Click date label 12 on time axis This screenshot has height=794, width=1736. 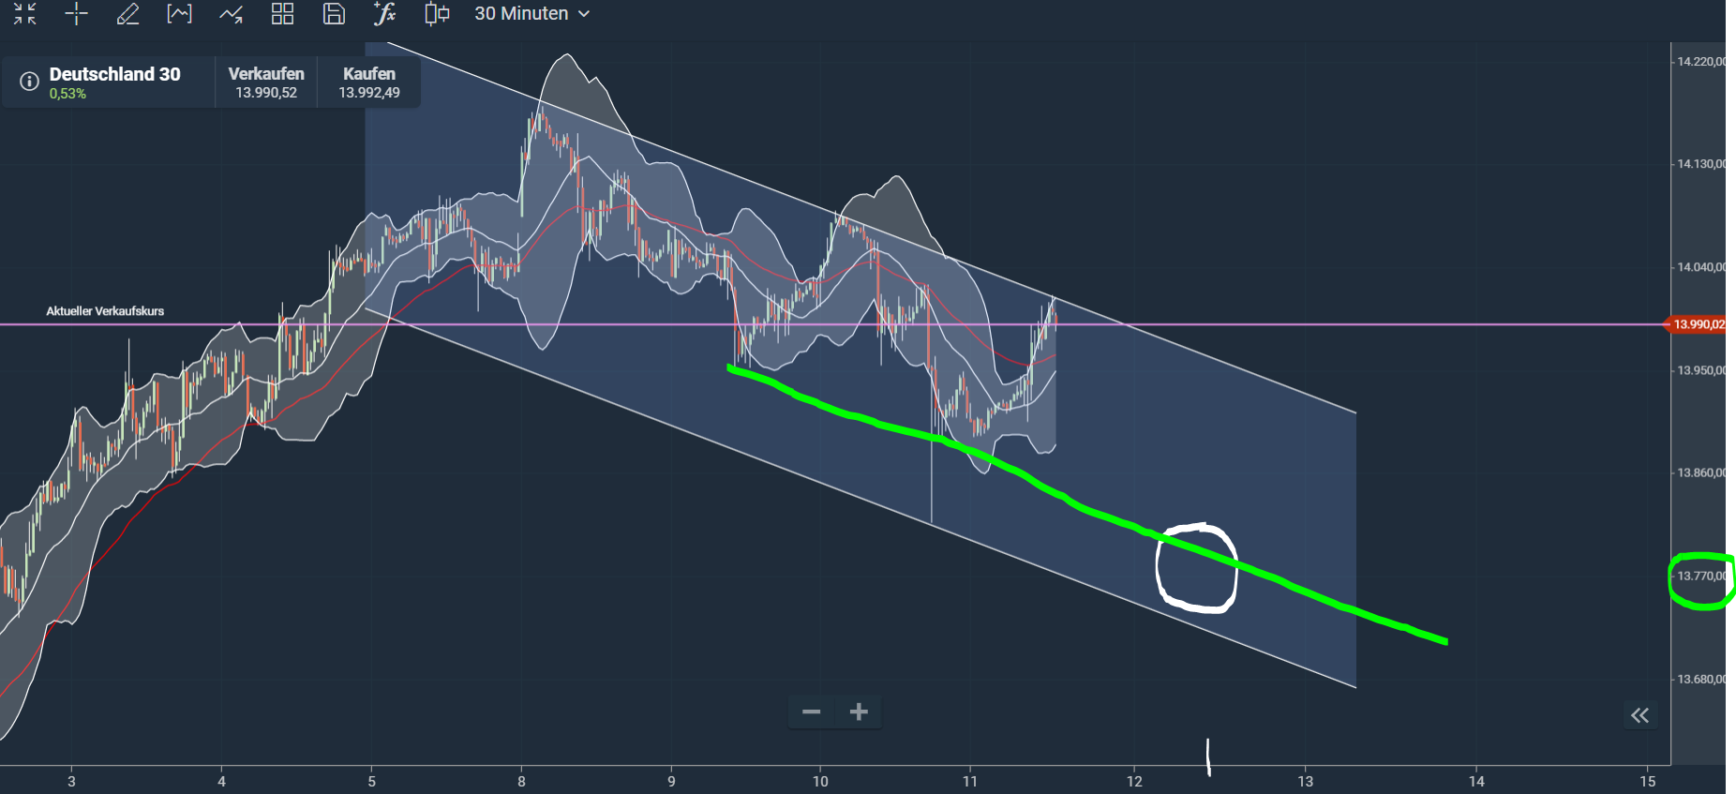[x=1135, y=781]
